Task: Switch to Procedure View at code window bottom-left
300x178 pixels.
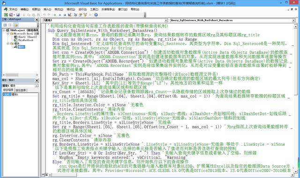Action: [43, 175]
